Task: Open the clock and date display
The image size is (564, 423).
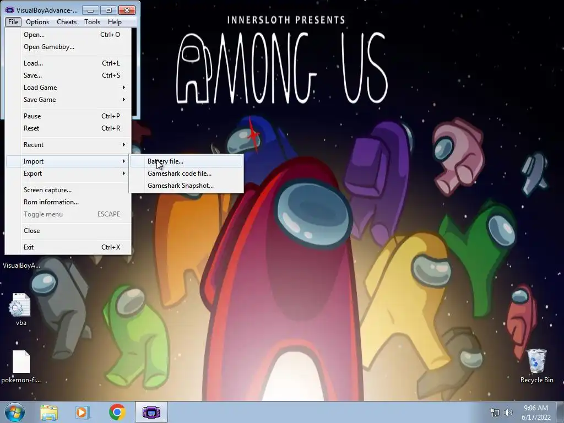Action: (536, 413)
